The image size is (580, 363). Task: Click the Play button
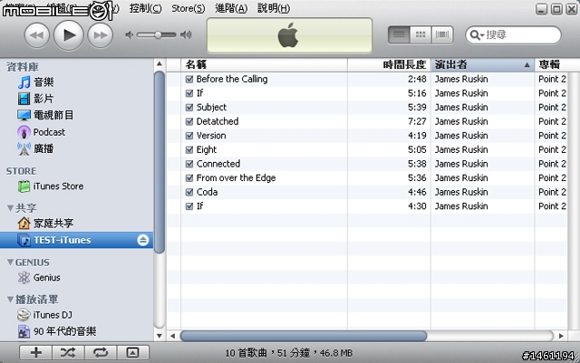coord(69,35)
